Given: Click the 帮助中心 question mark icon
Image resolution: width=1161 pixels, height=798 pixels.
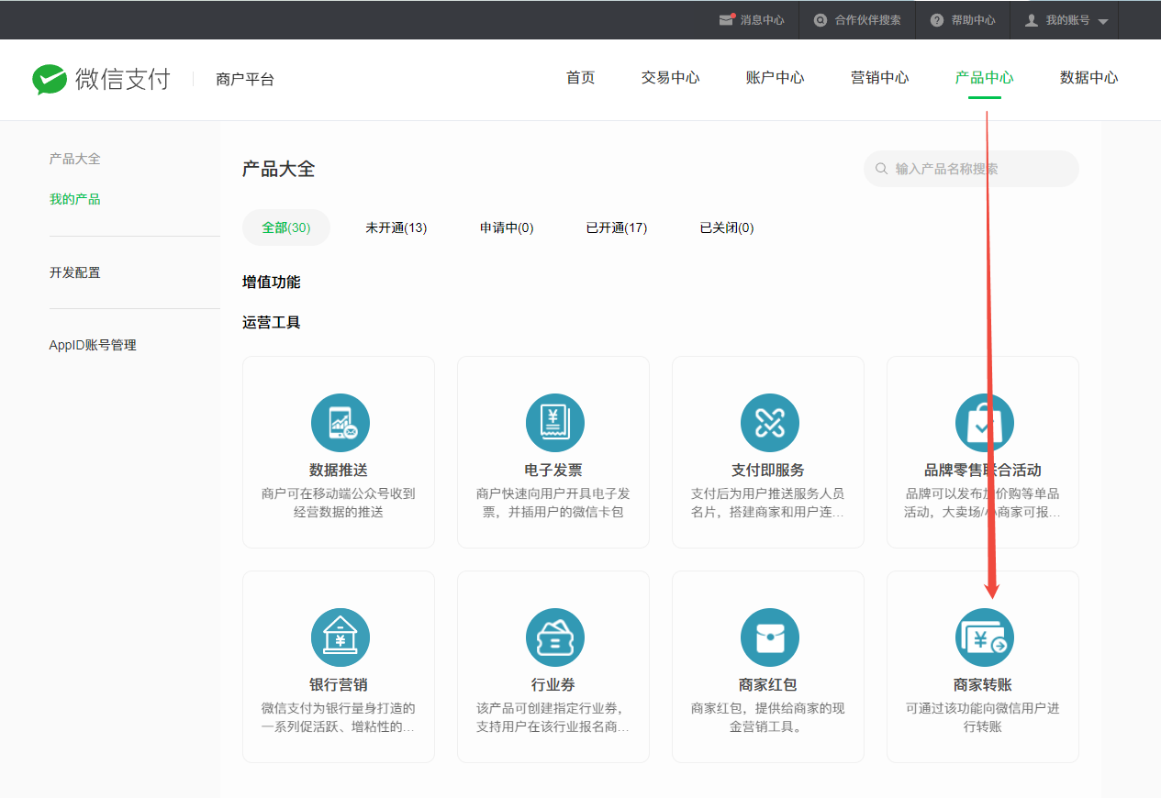Looking at the screenshot, I should 937,20.
